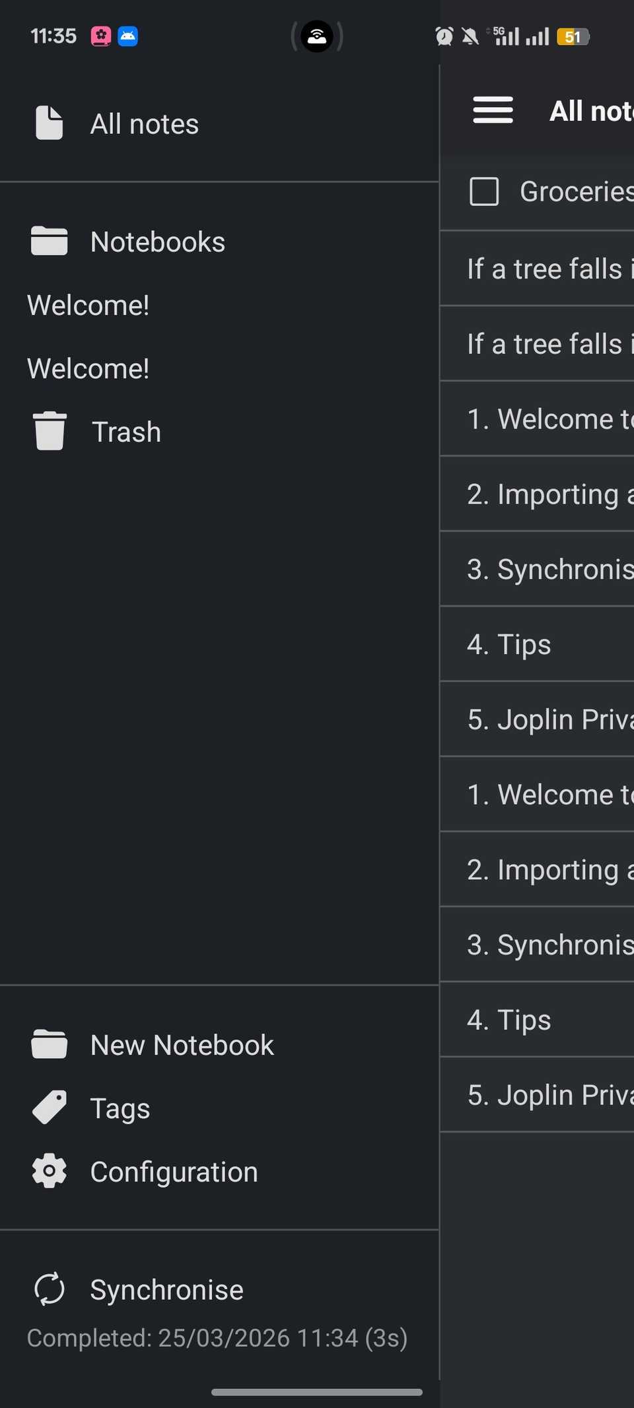Tap the alarm clock status icon

pos(444,36)
